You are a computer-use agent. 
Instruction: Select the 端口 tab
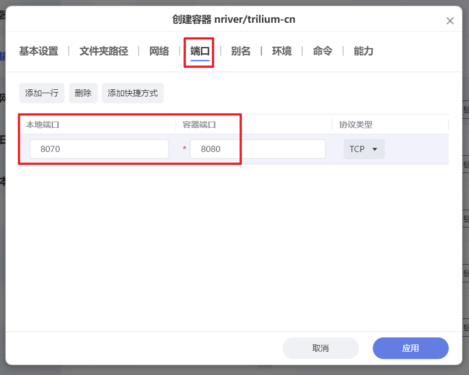198,50
